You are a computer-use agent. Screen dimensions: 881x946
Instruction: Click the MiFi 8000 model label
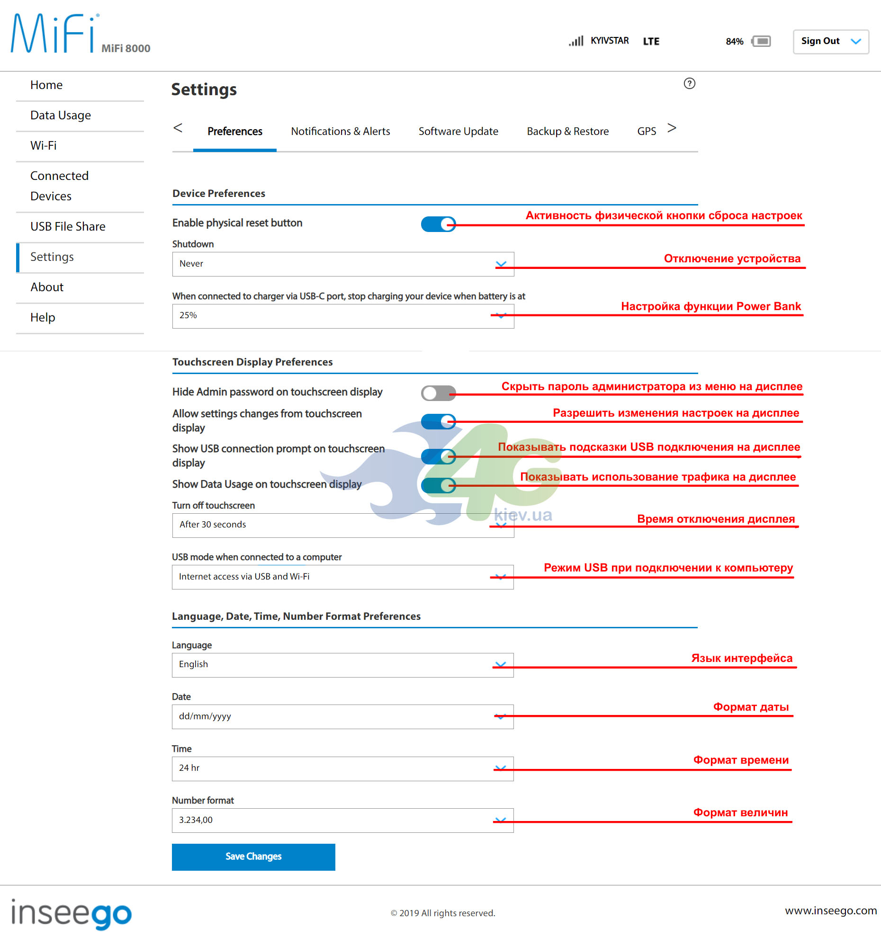point(126,49)
